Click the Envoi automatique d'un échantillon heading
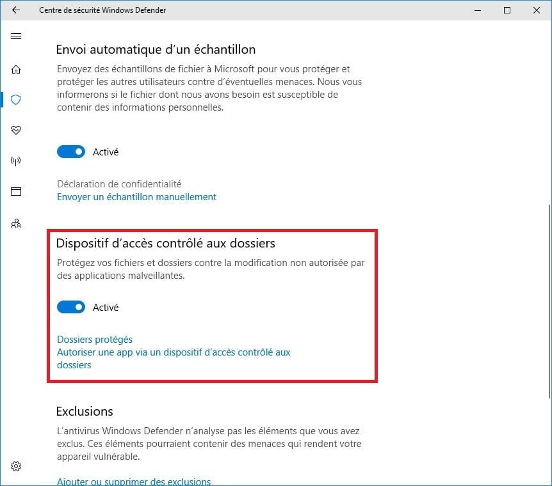The image size is (552, 486). pos(156,50)
